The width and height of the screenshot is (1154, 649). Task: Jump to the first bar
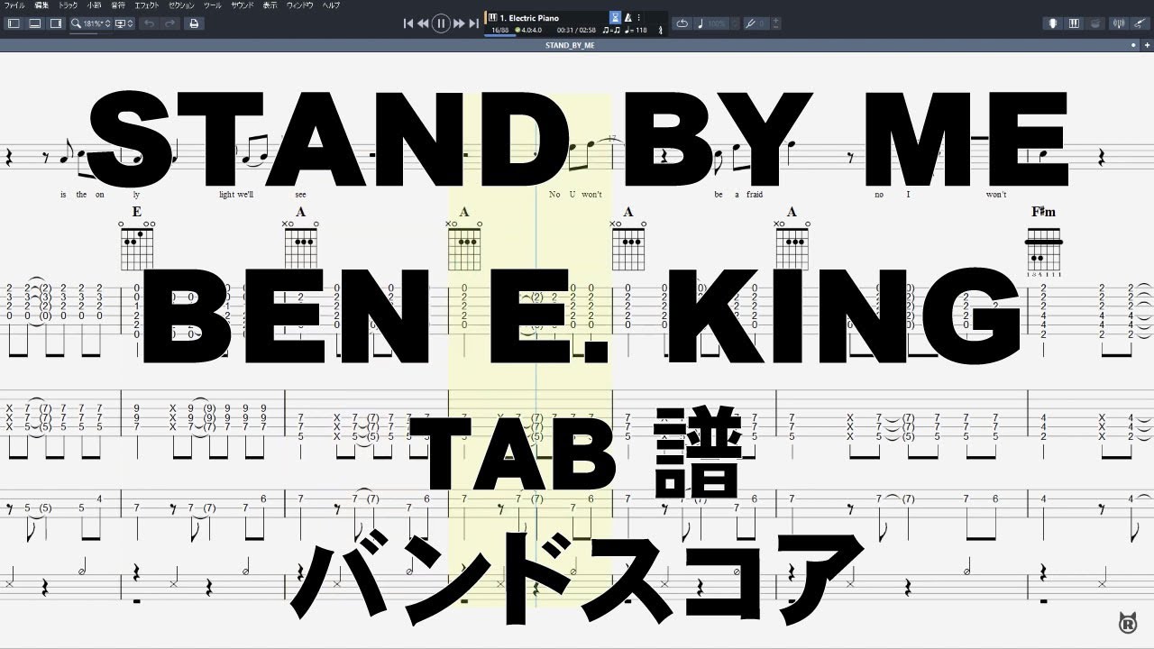(x=408, y=23)
